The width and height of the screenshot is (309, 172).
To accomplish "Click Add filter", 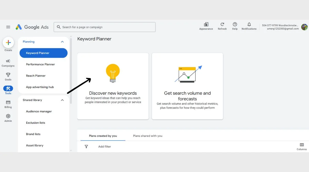I will coord(105,147).
